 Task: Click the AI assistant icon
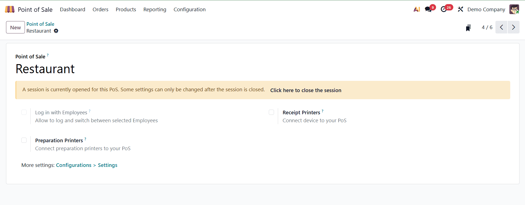click(416, 9)
